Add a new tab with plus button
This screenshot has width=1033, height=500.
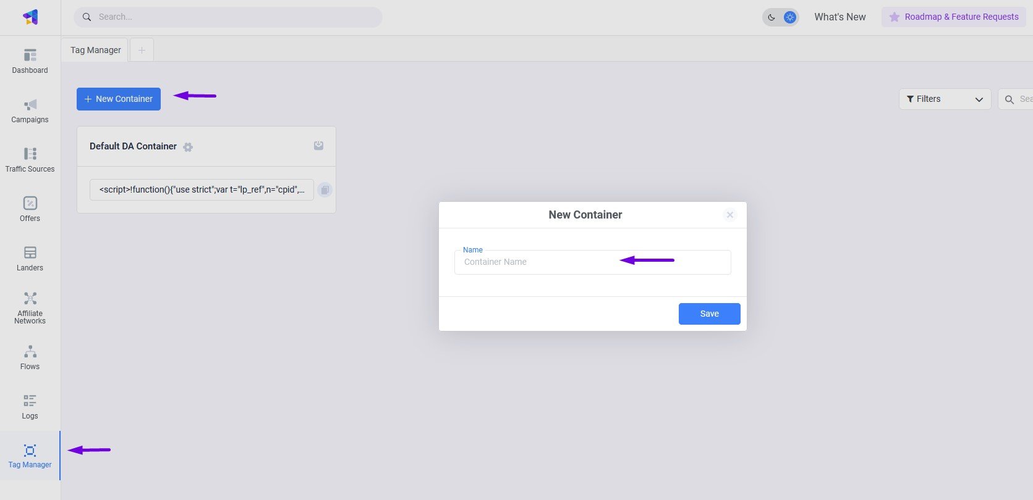[142, 50]
